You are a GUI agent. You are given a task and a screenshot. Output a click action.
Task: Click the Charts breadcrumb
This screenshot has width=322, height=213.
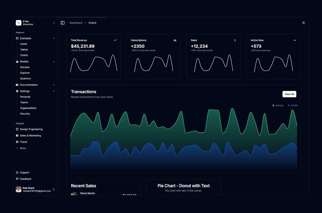[92, 23]
